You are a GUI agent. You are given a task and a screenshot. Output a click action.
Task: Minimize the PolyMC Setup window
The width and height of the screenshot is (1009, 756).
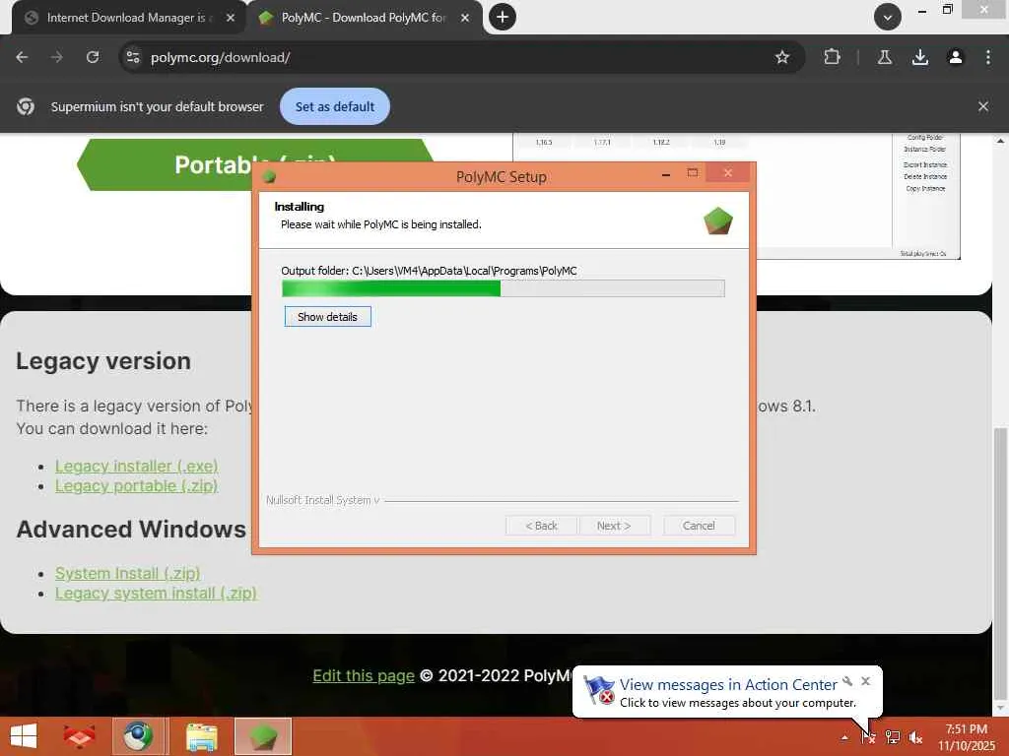(x=666, y=173)
